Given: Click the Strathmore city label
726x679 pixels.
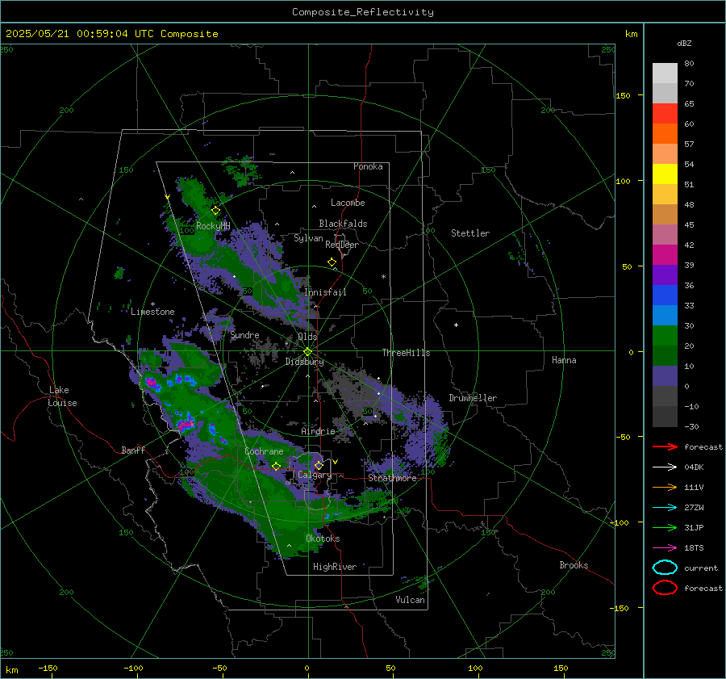Looking at the screenshot, I should click(392, 478).
